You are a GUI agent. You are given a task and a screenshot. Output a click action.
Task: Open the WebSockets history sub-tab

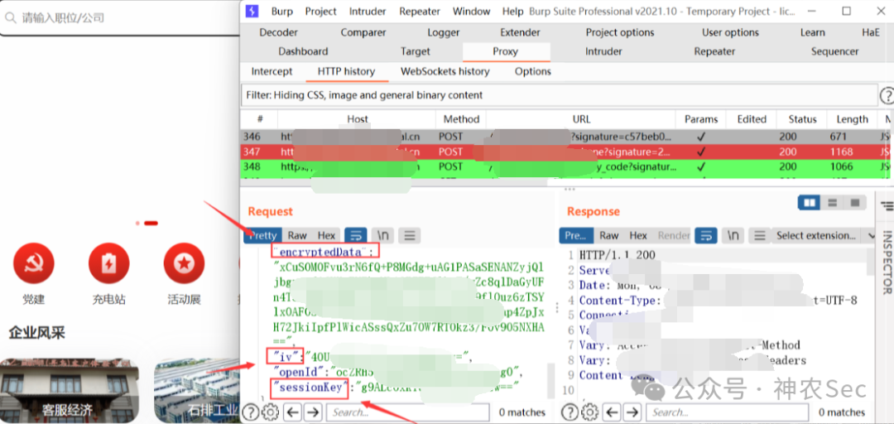[x=445, y=71]
